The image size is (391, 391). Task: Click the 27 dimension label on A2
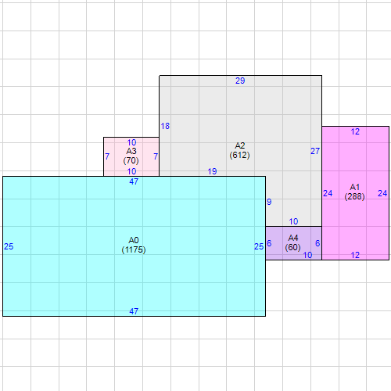coord(315,151)
